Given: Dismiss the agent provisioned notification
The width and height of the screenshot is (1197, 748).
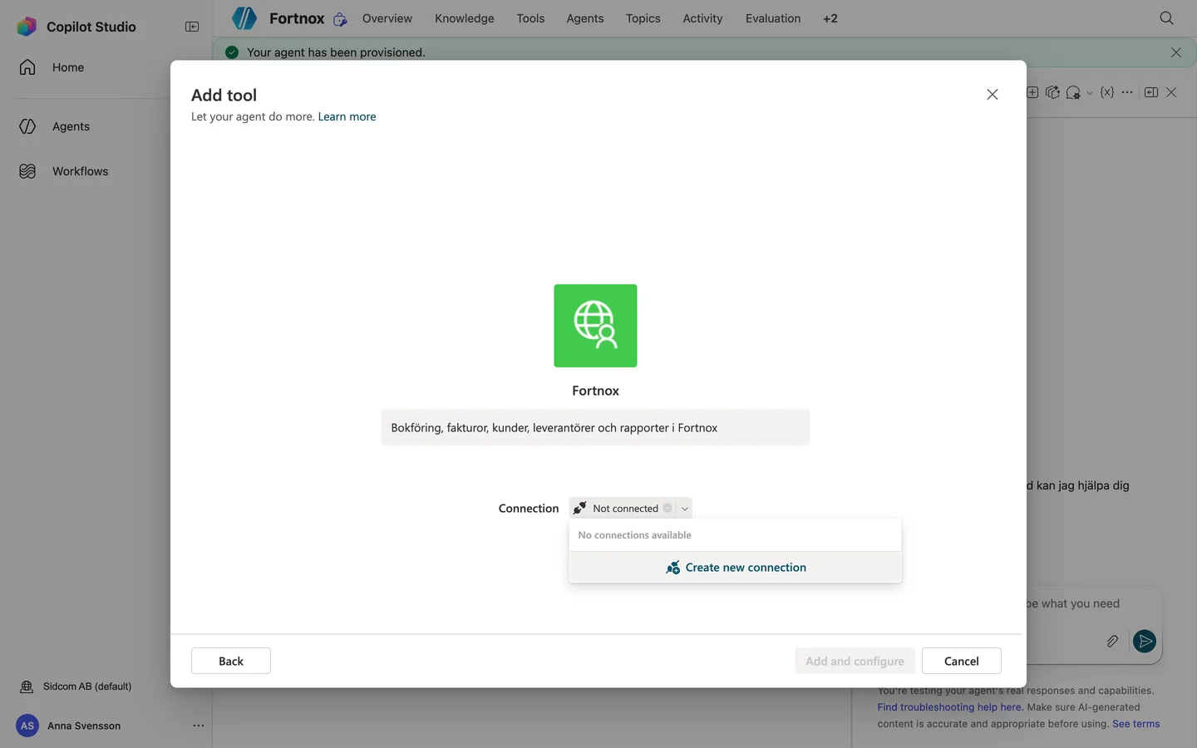Looking at the screenshot, I should tap(1176, 52).
